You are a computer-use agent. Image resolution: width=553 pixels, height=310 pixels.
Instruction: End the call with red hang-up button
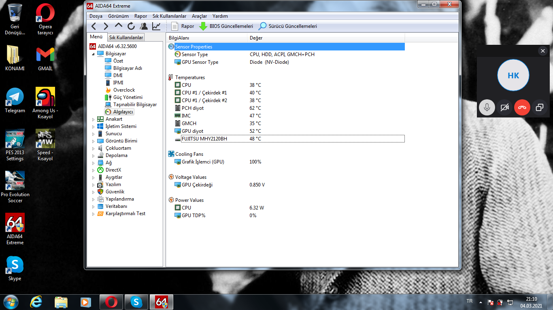522,108
